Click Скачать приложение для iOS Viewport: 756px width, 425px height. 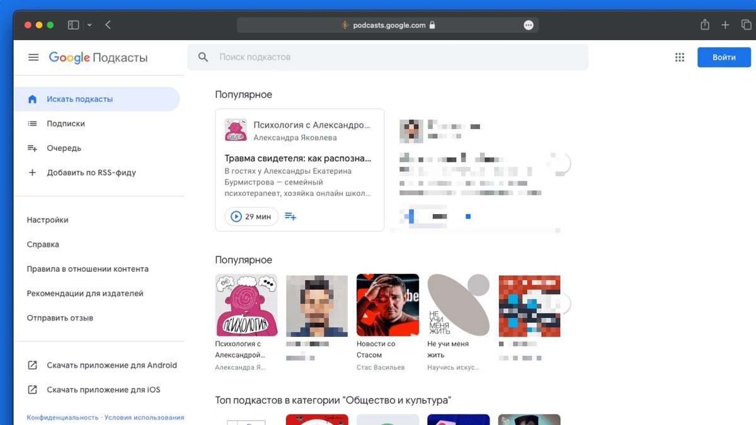click(103, 390)
